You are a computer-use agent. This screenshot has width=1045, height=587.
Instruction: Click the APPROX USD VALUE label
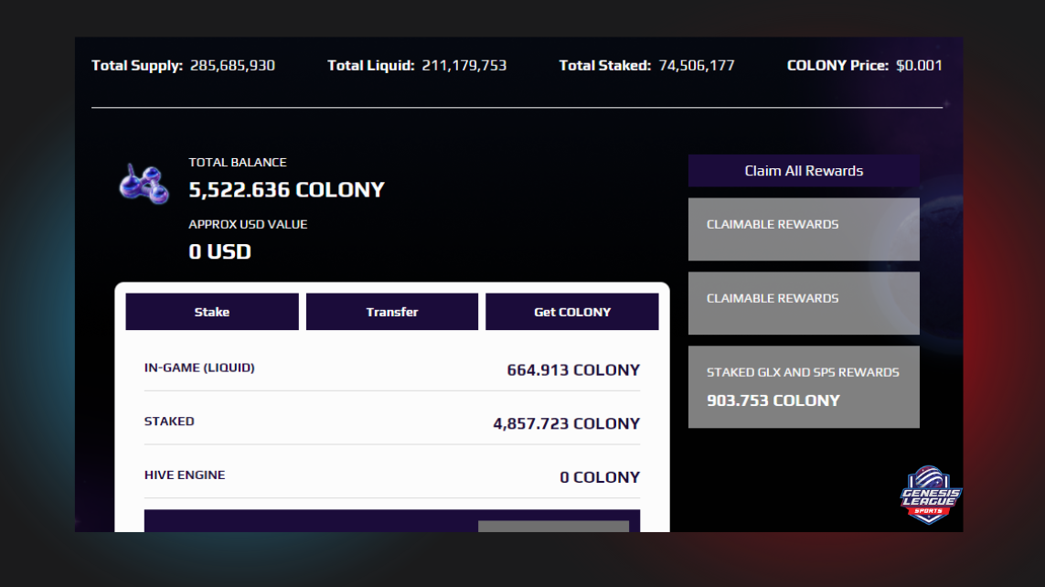(248, 225)
